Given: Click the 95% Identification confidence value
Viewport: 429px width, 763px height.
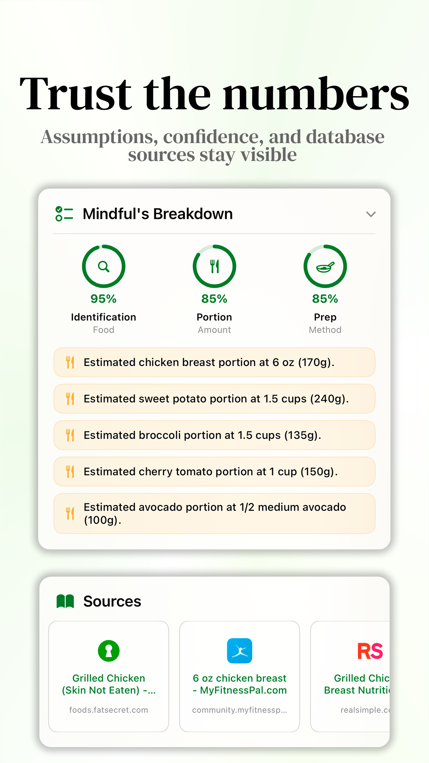Looking at the screenshot, I should [104, 299].
